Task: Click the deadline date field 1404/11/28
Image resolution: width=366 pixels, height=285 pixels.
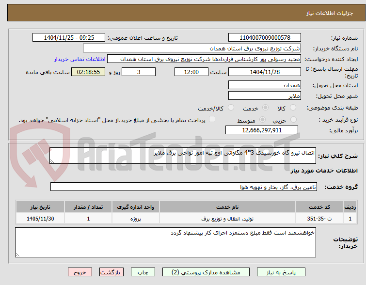Action: point(265,72)
